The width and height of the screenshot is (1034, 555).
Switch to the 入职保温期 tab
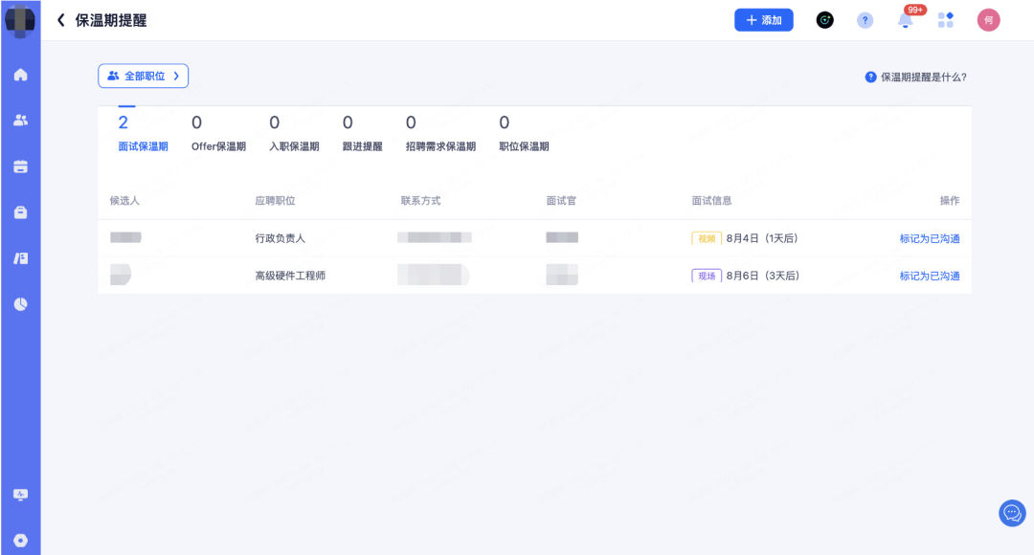click(294, 134)
